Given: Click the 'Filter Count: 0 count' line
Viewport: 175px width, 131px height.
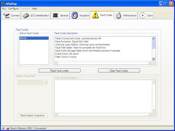Looking at the screenshot, I should pyautogui.click(x=66, y=57).
